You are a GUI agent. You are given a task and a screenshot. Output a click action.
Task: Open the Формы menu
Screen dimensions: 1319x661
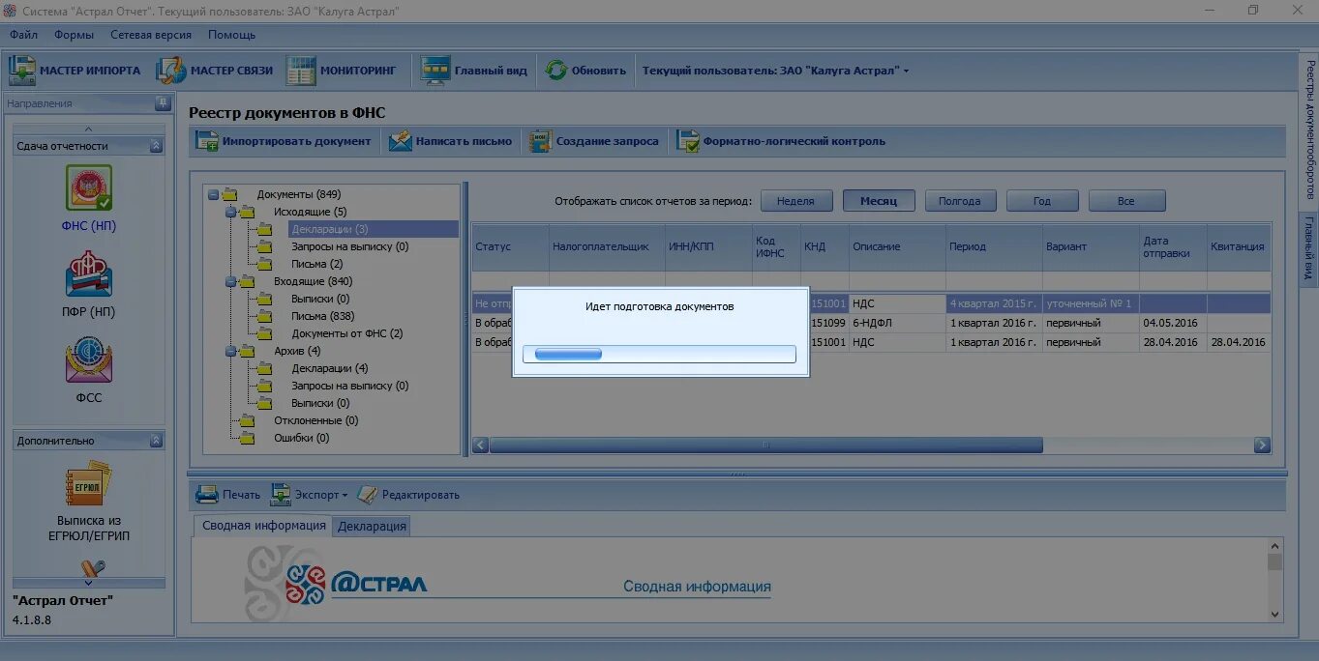[75, 35]
